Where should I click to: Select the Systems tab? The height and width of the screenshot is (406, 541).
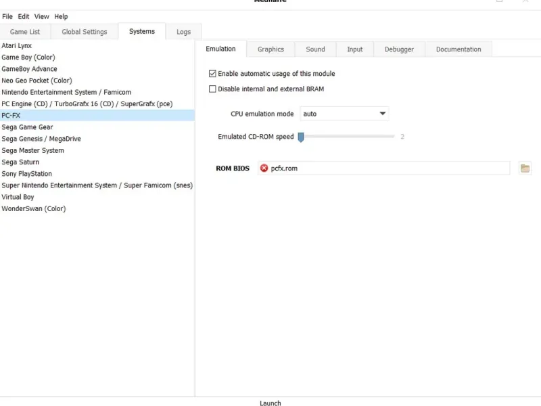pos(142,31)
